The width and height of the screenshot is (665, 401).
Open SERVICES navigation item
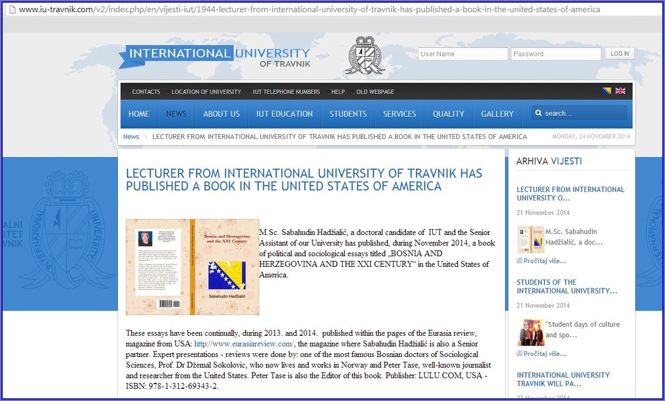tap(400, 114)
